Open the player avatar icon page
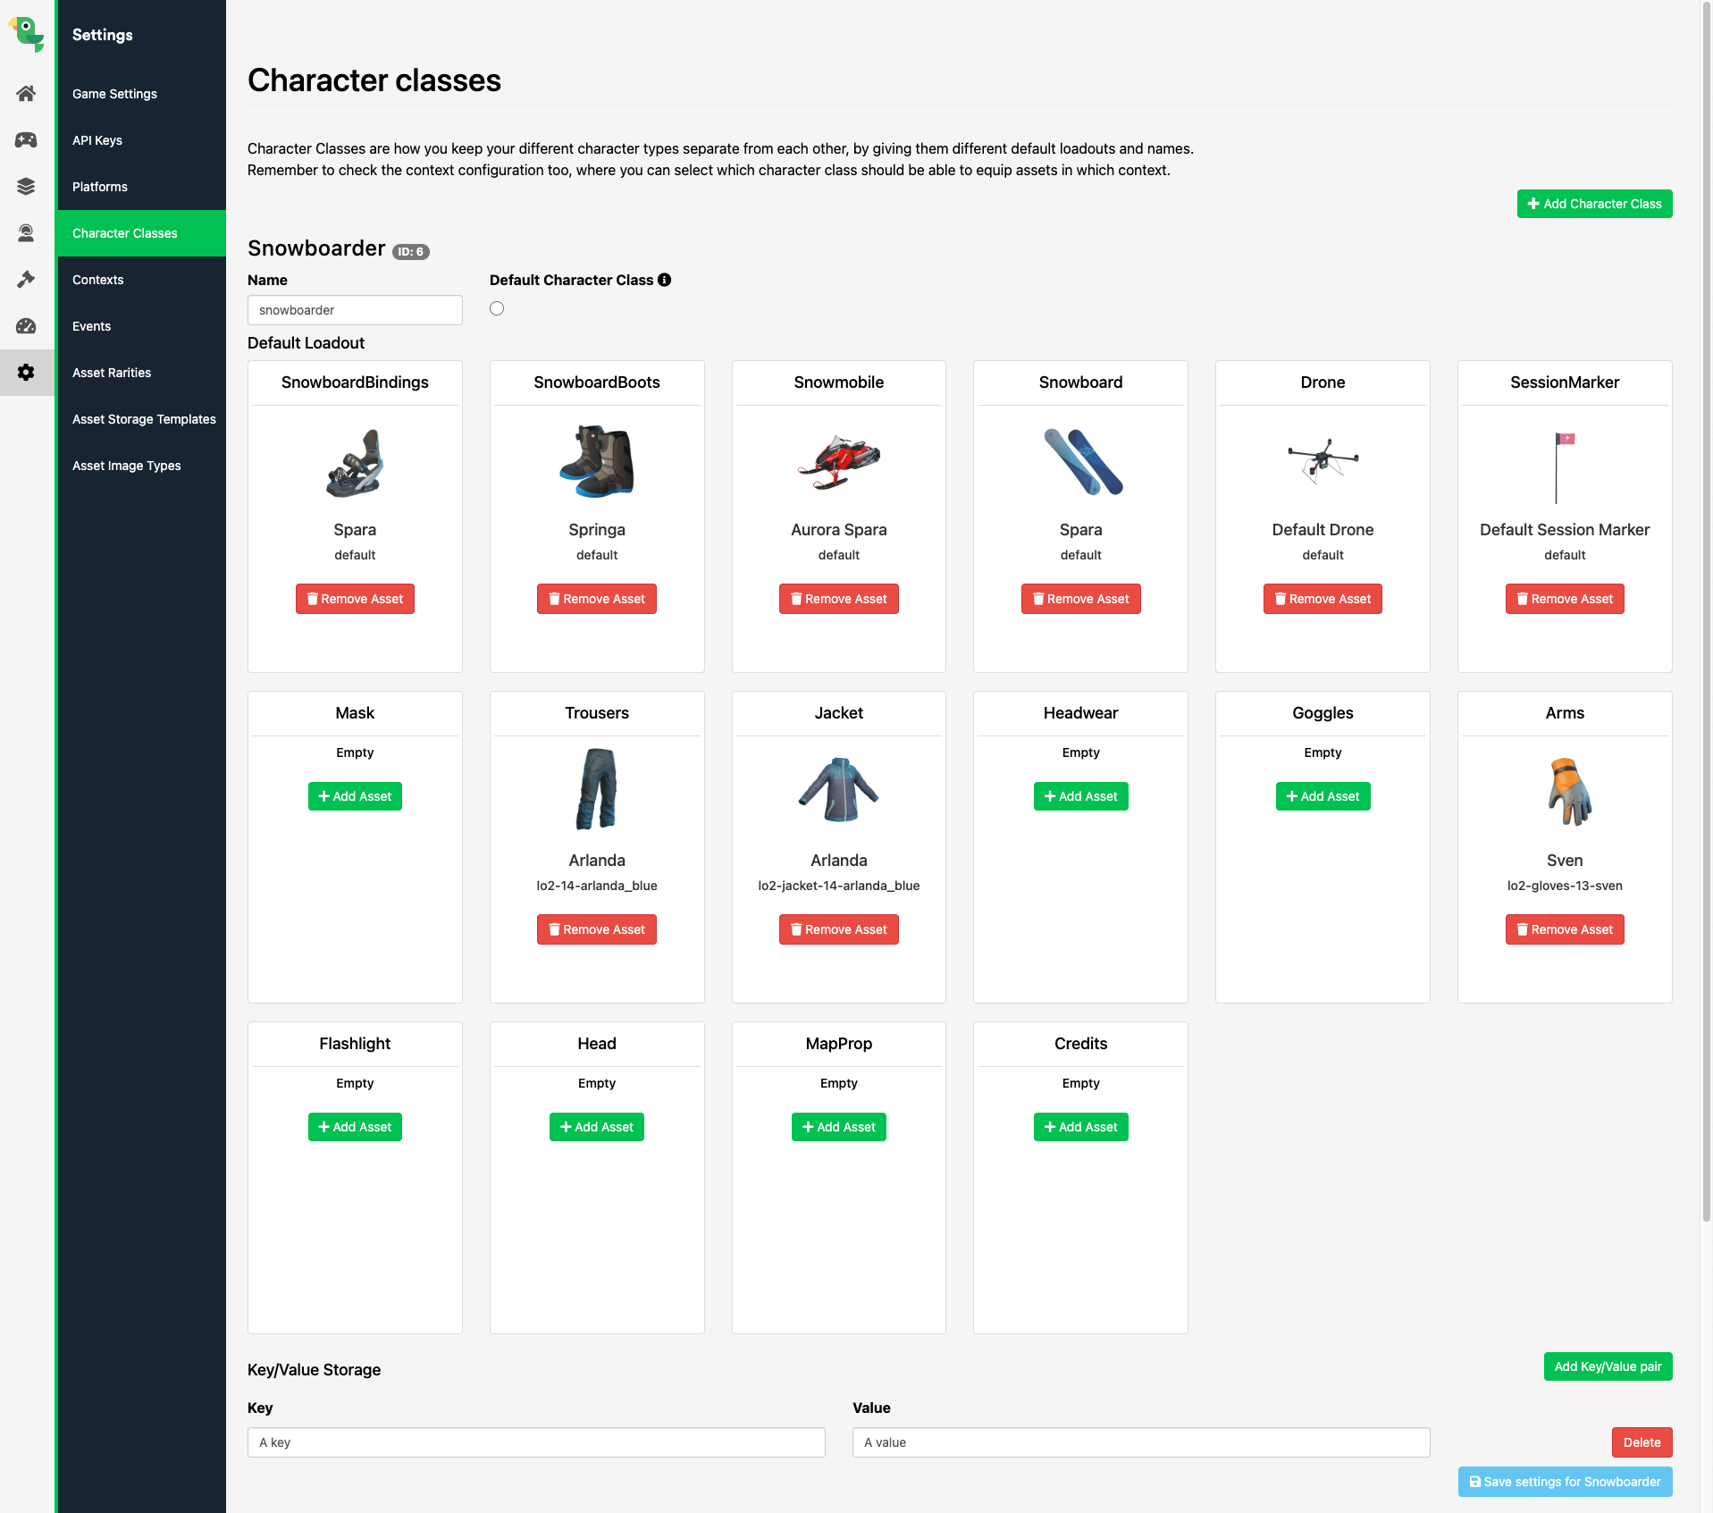1713x1513 pixels. [26, 233]
